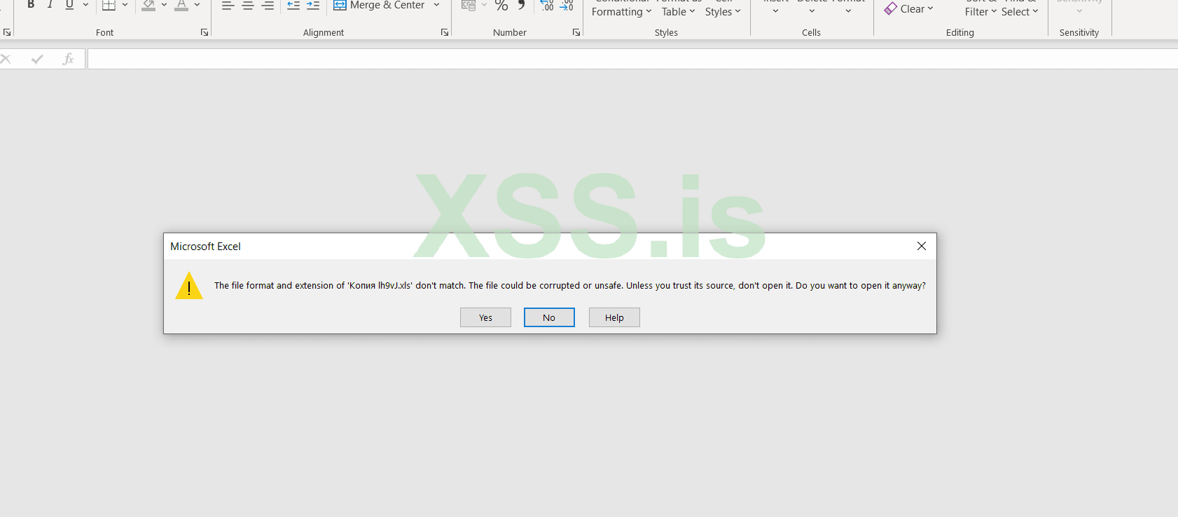
Task: Align text to the right
Action: [x=268, y=5]
